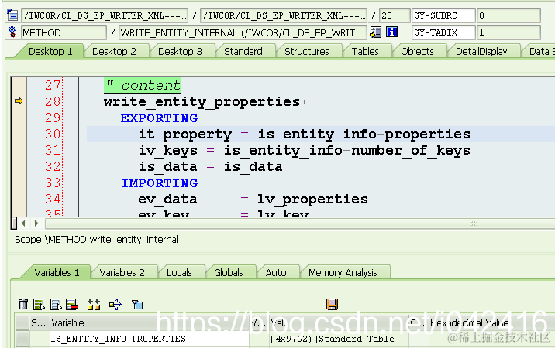Click the icon with two down arrows over yellow boxes
Image resolution: width=555 pixels, height=348 pixels.
[94, 304]
